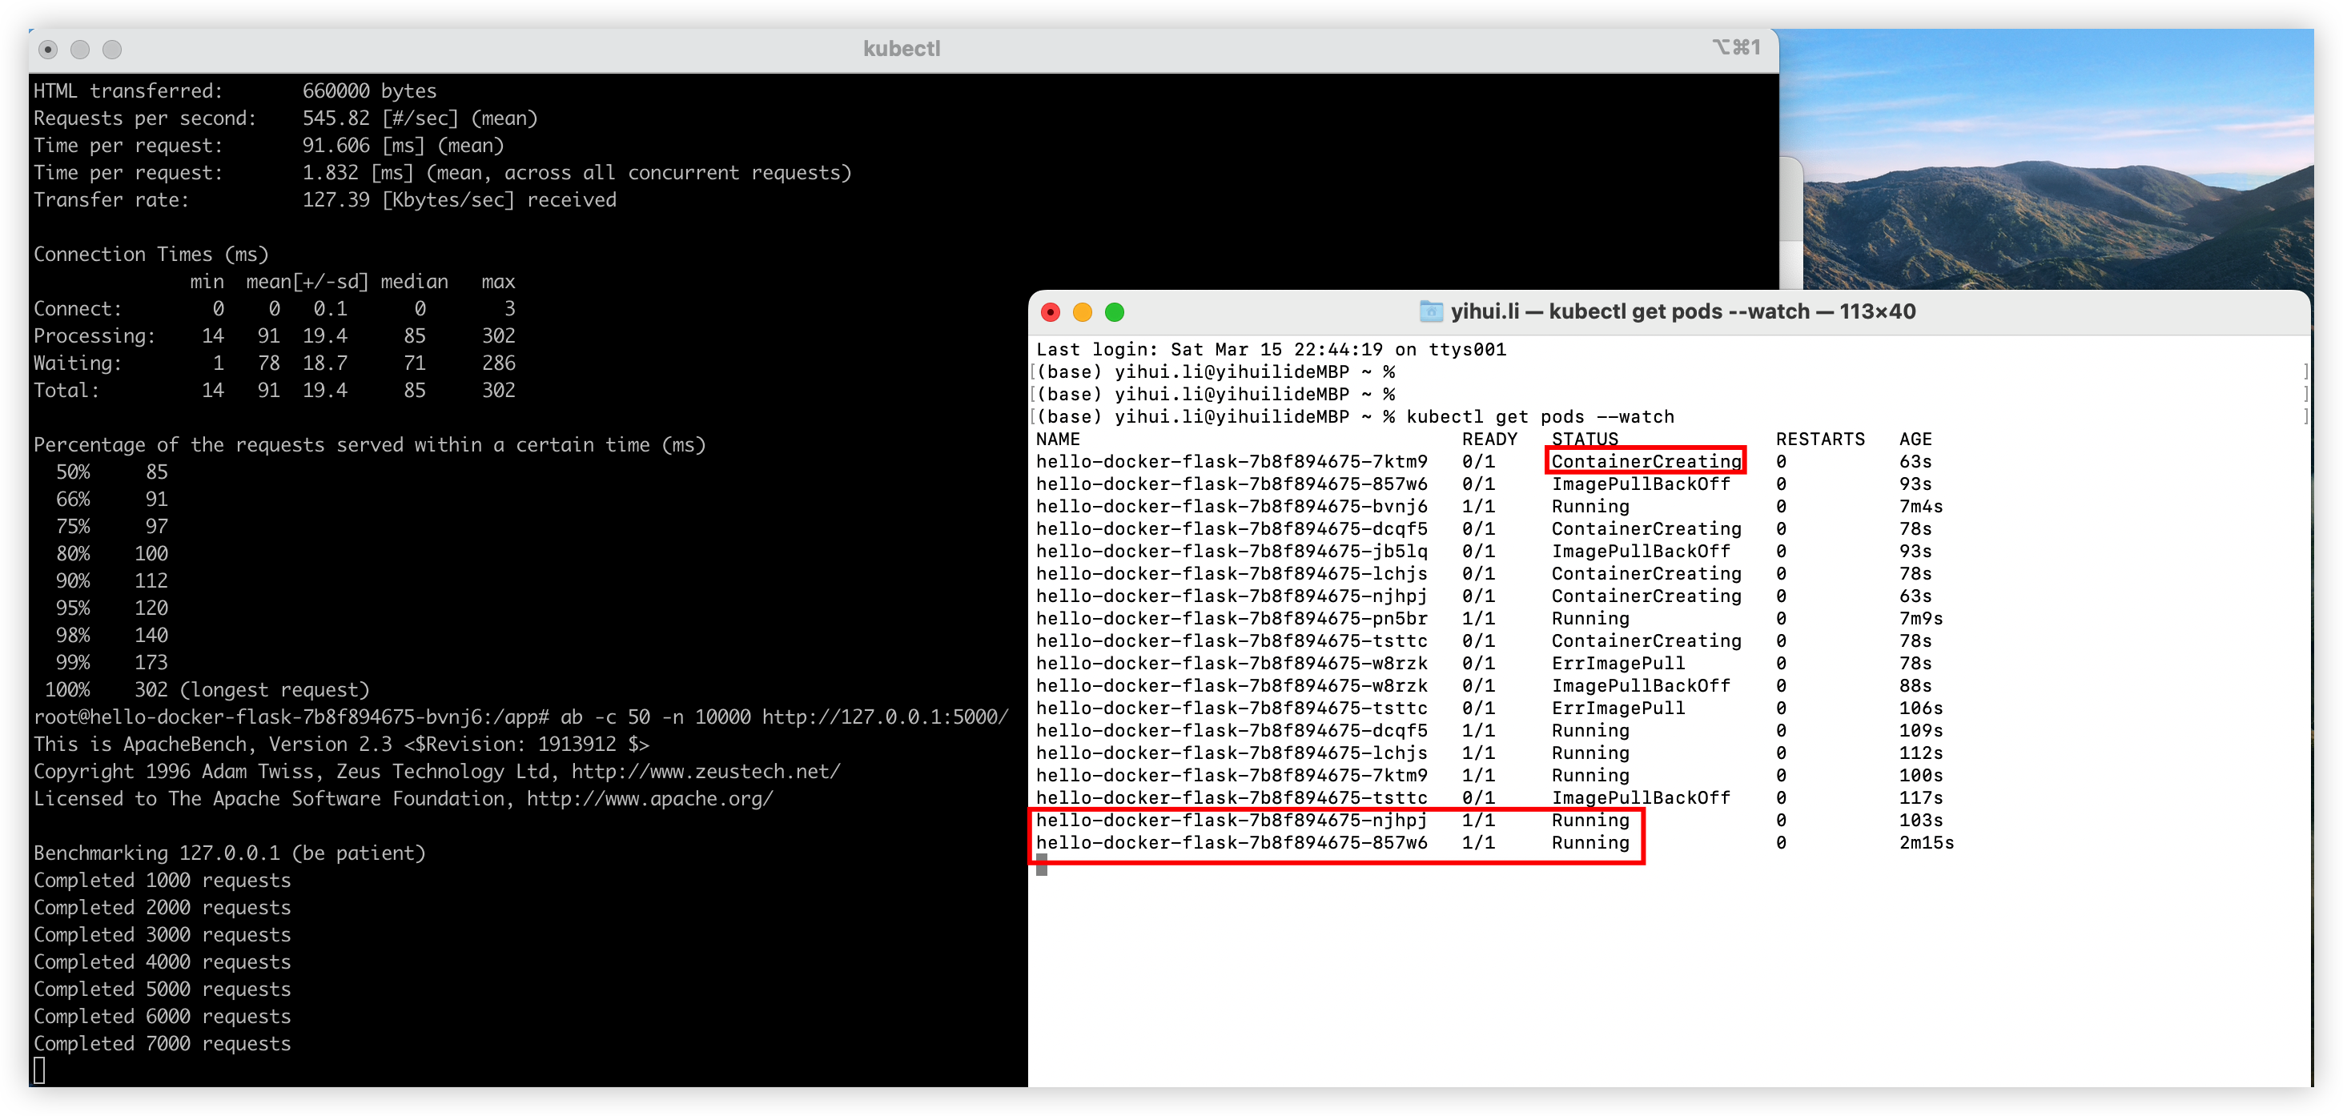Select the njhpj pod row showing Running 1/1
2343x1116 pixels.
[x=1232, y=821]
